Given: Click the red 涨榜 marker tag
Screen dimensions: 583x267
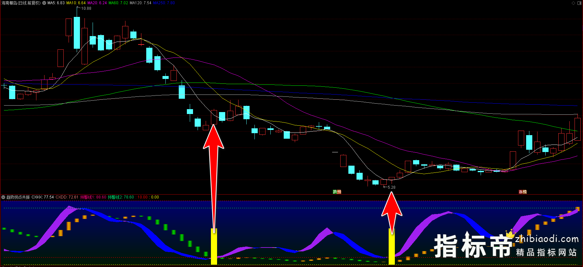Looking at the screenshot, I should [x=523, y=192].
